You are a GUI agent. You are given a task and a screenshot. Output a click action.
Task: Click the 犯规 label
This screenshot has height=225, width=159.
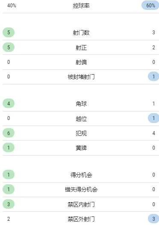coord(81,133)
